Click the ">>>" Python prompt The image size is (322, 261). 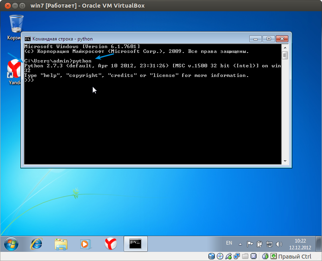(x=29, y=80)
